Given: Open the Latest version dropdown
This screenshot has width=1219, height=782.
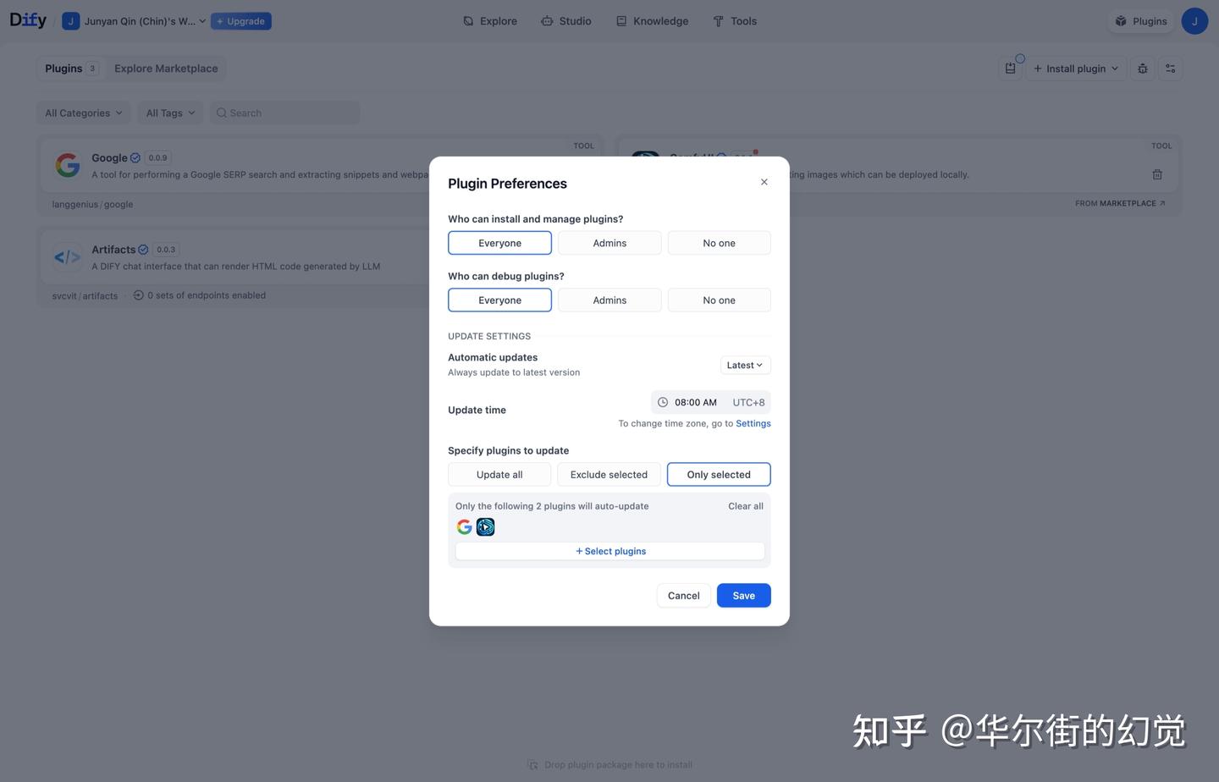Looking at the screenshot, I should pos(744,365).
